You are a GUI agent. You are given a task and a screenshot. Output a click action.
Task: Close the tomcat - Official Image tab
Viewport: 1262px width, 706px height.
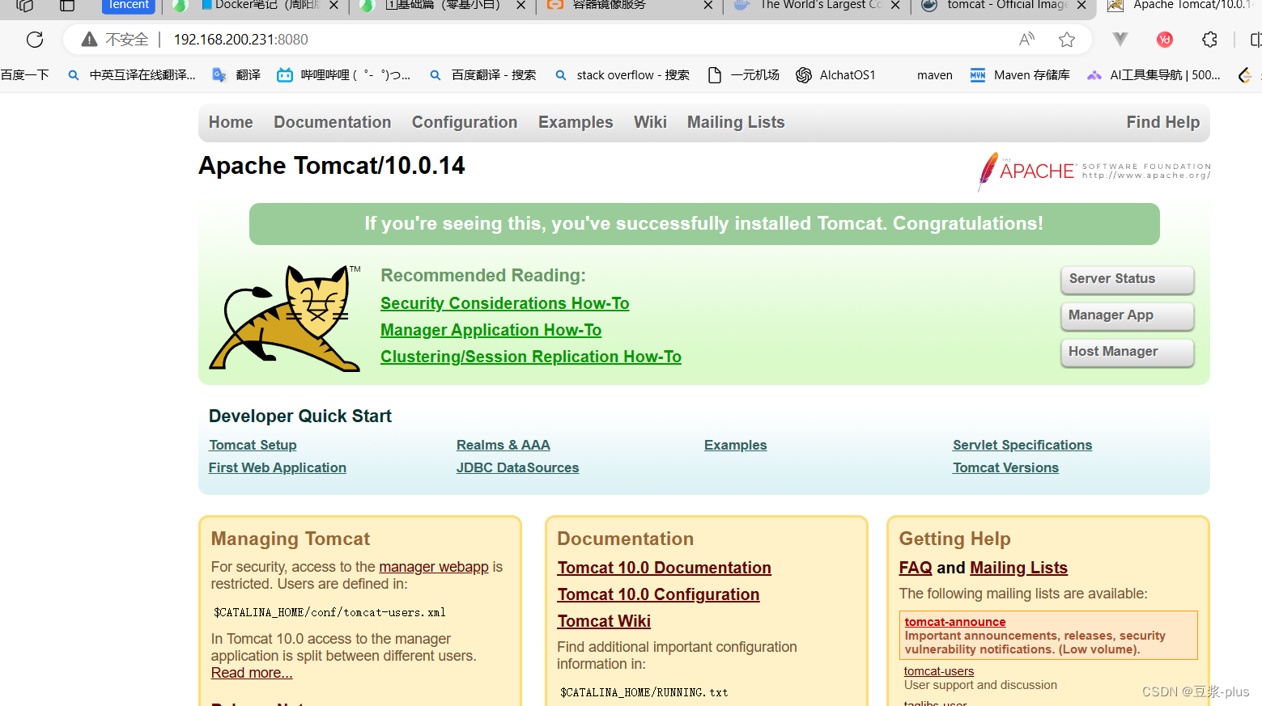point(1081,5)
